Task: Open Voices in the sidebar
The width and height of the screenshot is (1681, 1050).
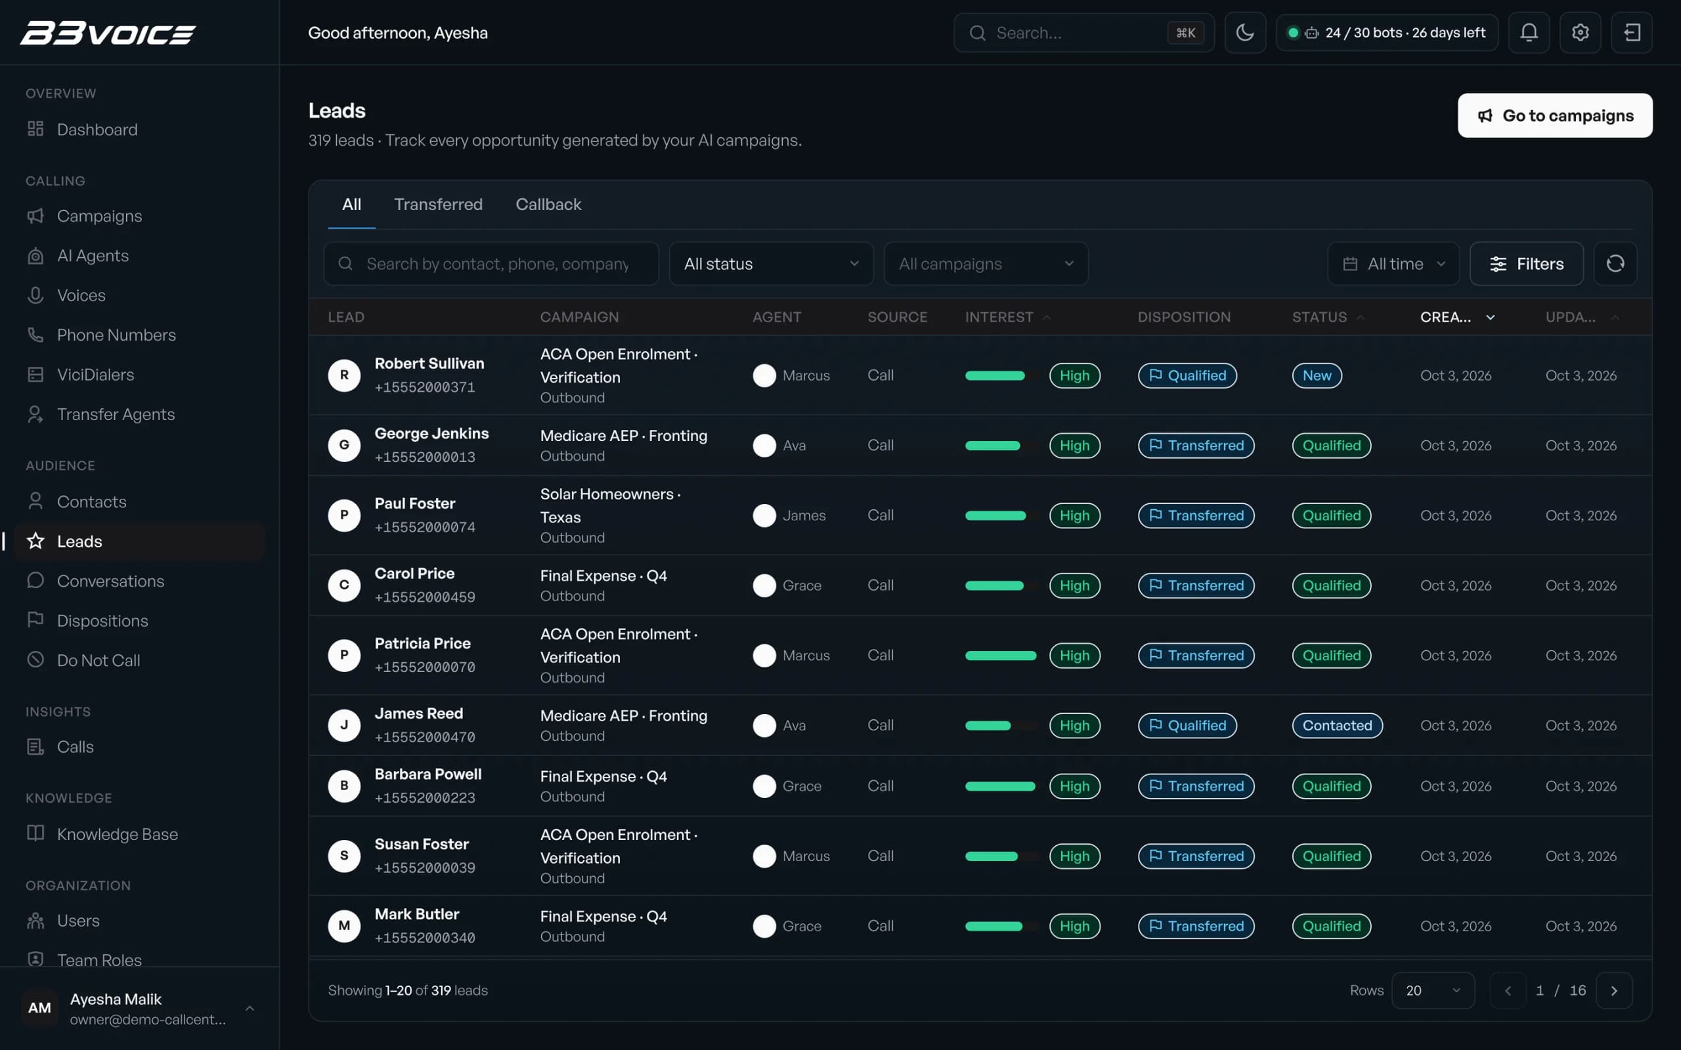Action: pyautogui.click(x=139, y=295)
